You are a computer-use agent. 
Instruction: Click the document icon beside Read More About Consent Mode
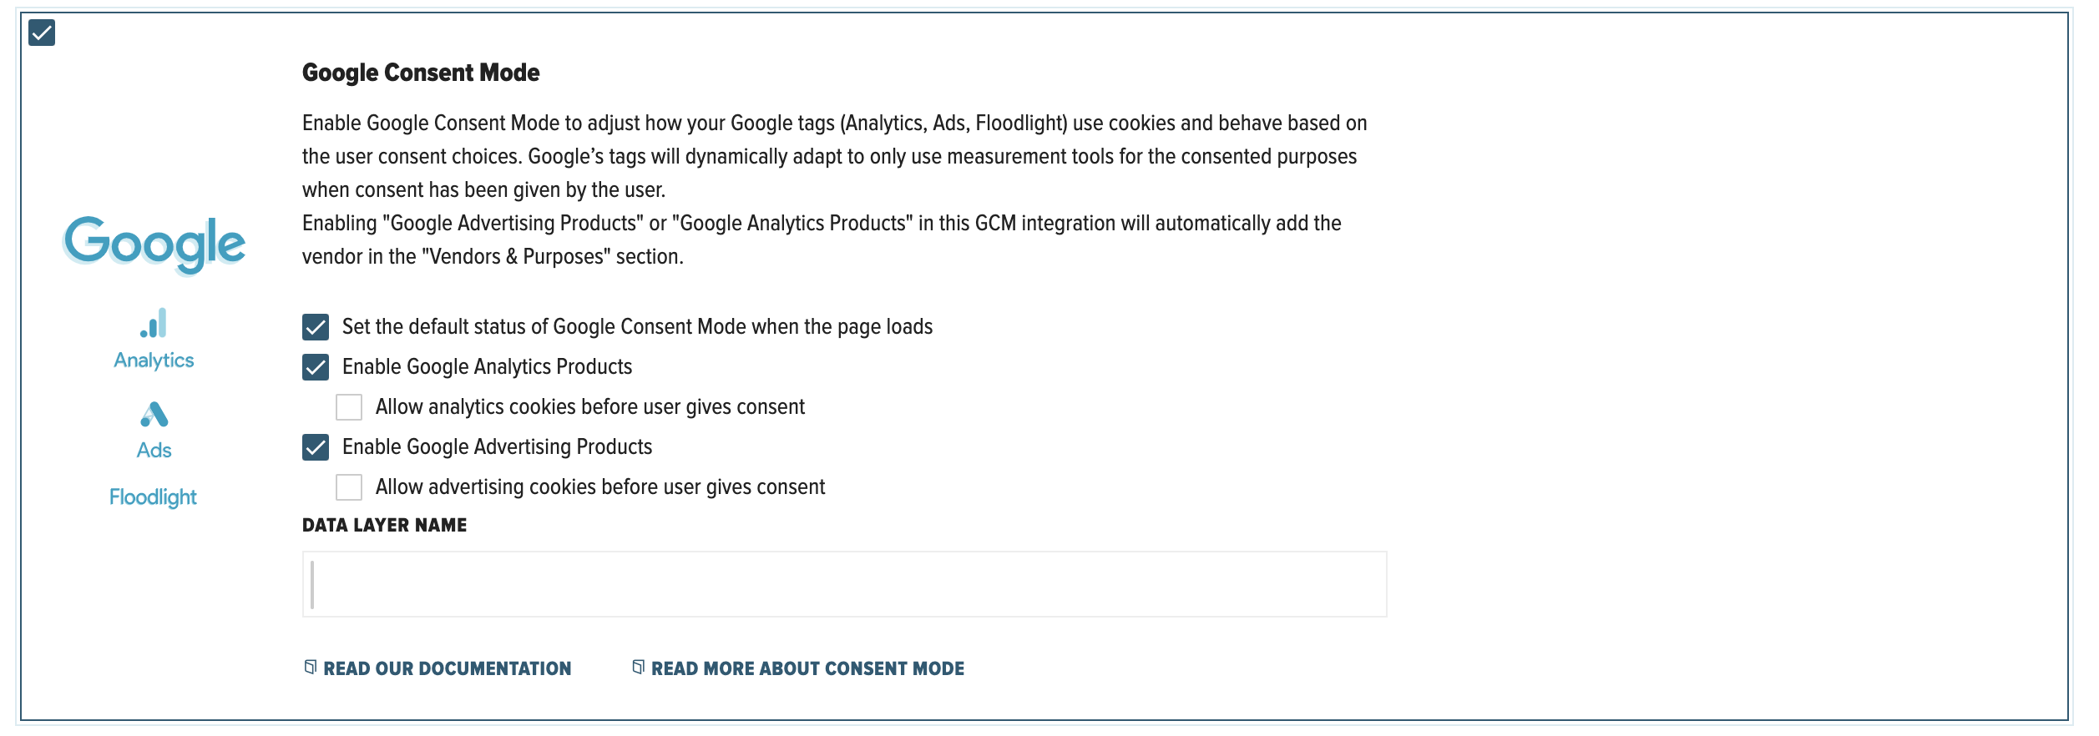pos(638,668)
